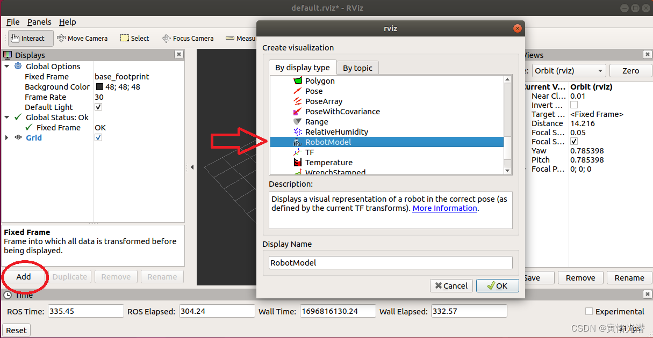Expand the Grid display item
The image size is (653, 338).
click(x=7, y=137)
